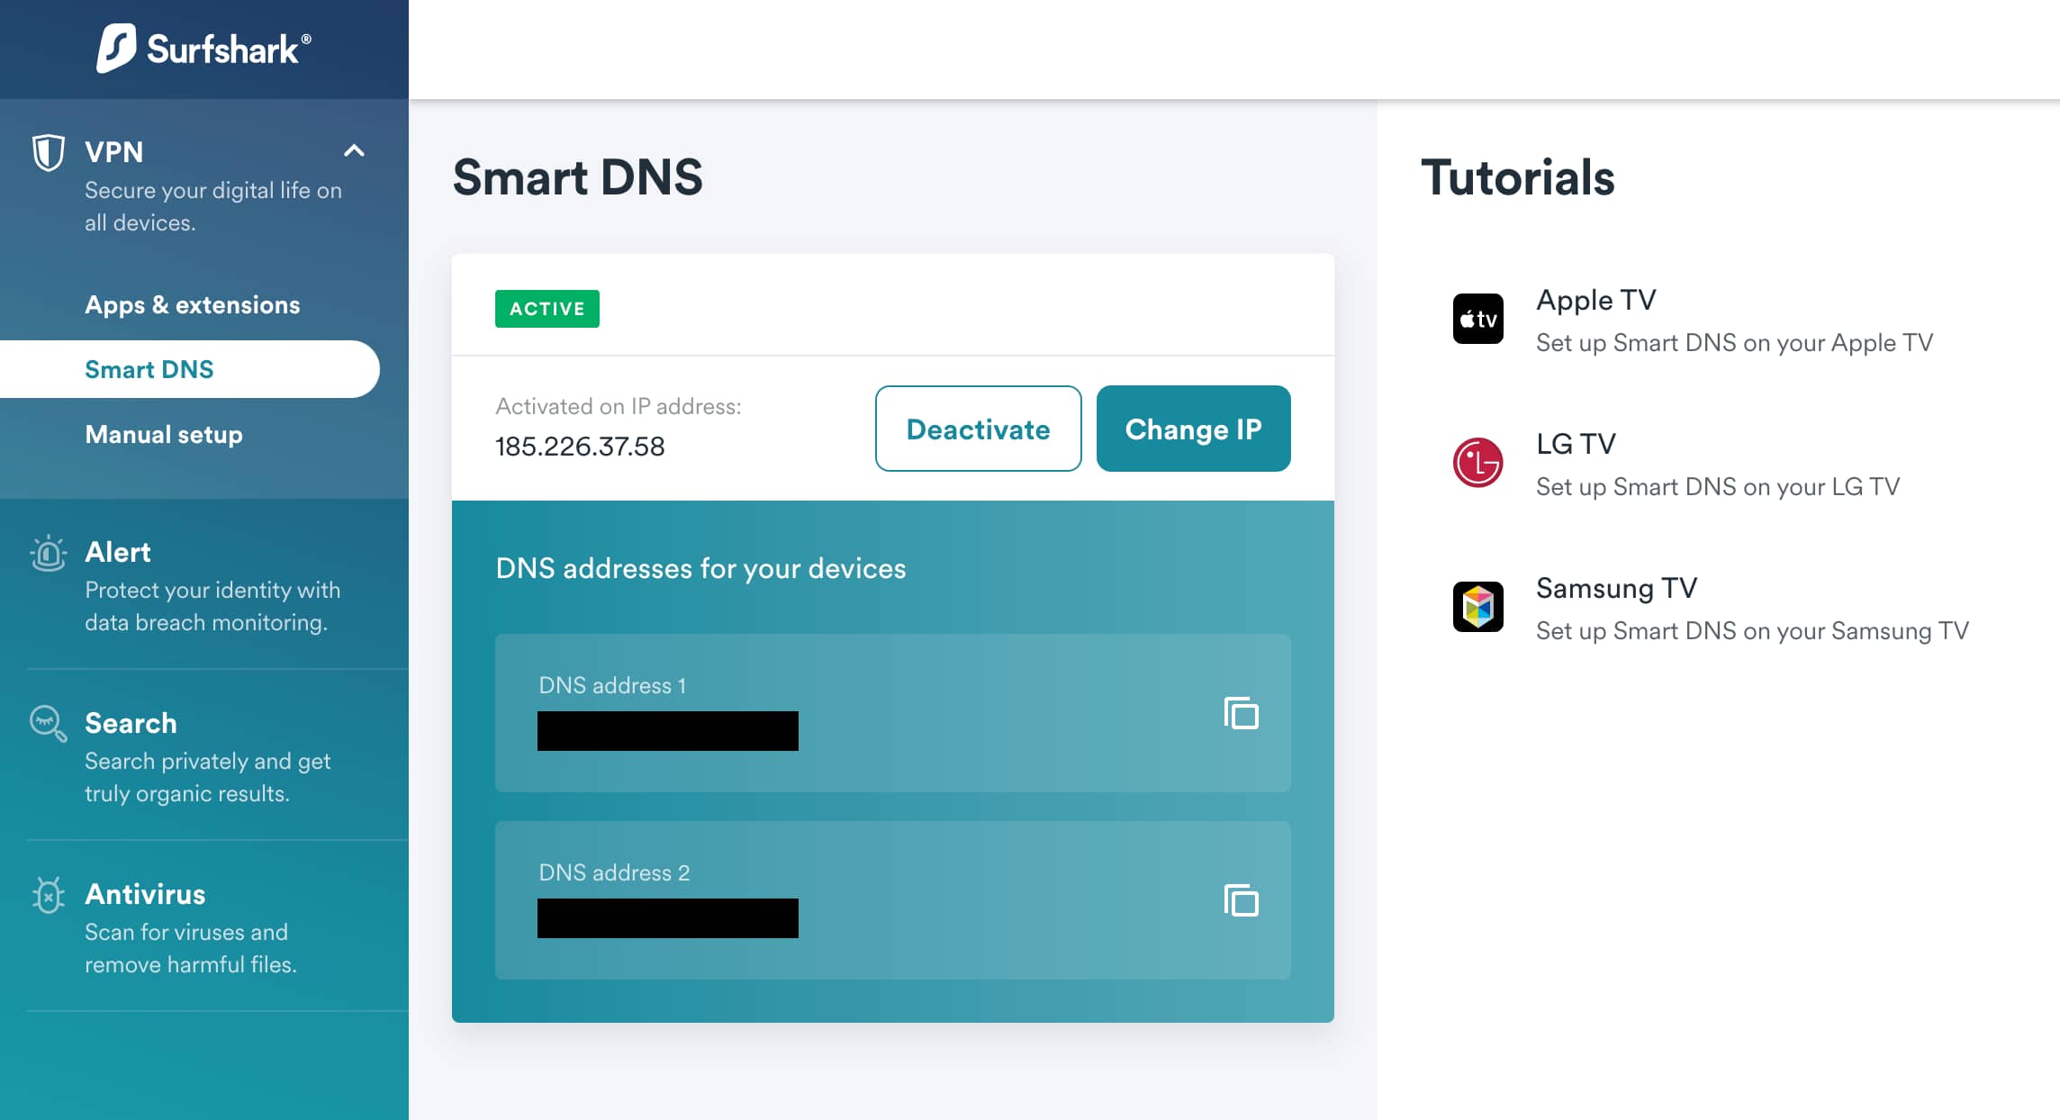Copy DNS address 1
The image size is (2060, 1120).
[1242, 713]
